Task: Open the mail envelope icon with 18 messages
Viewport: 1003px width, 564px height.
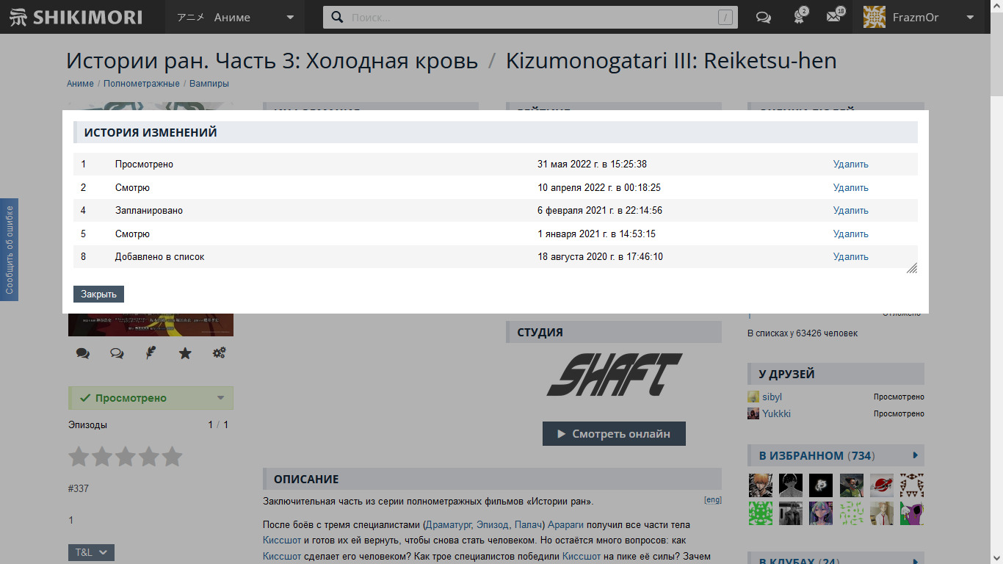Action: coord(833,18)
